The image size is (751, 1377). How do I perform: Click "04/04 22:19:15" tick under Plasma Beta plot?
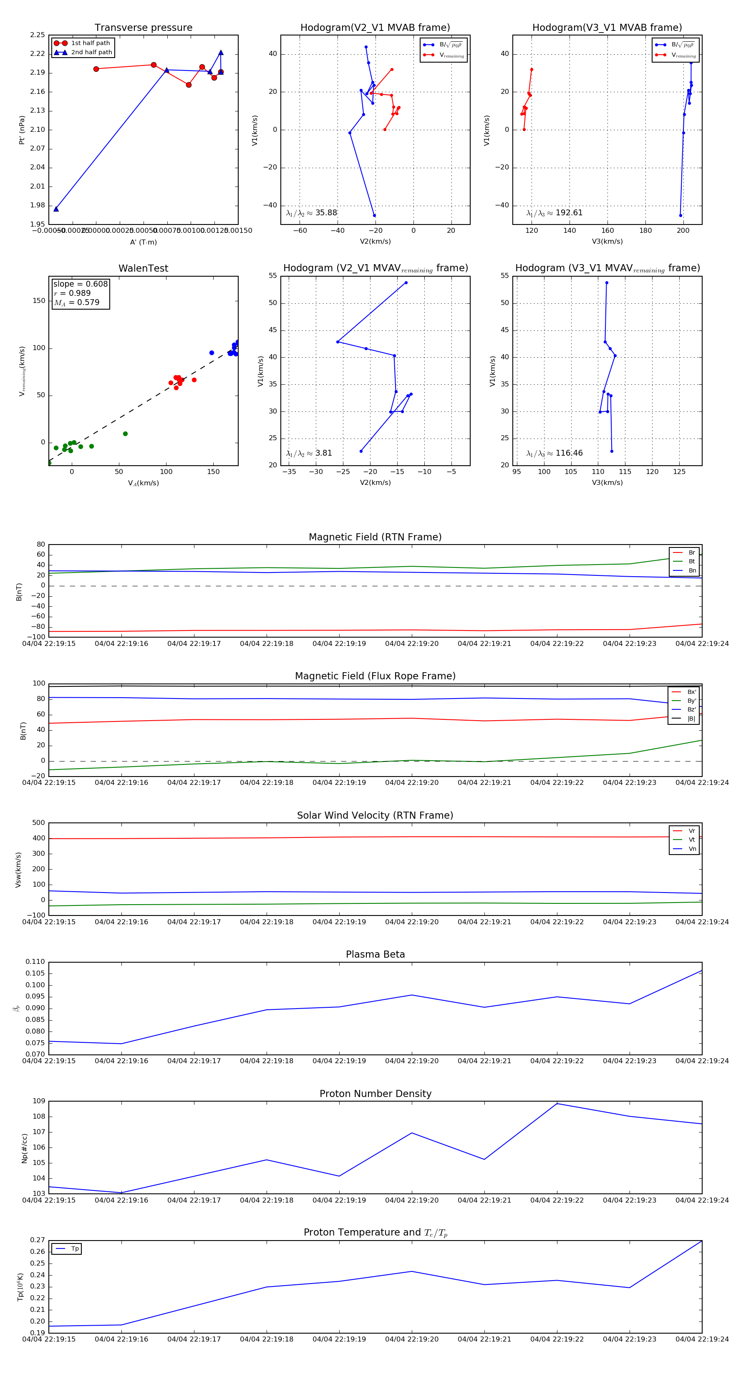click(x=49, y=1061)
